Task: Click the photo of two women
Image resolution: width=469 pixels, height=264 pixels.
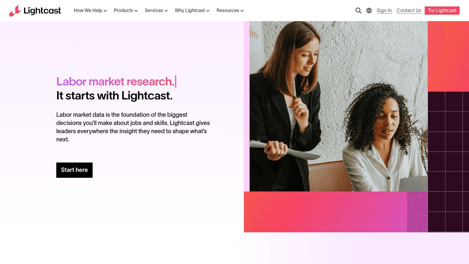Action: (x=339, y=106)
